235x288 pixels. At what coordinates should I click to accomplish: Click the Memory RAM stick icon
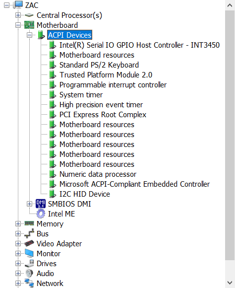(x=29, y=223)
